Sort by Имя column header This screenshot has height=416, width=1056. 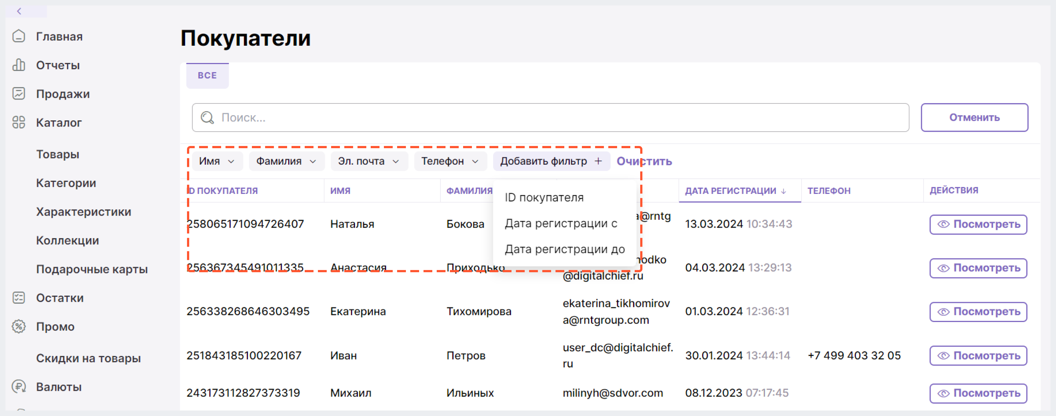[340, 191]
